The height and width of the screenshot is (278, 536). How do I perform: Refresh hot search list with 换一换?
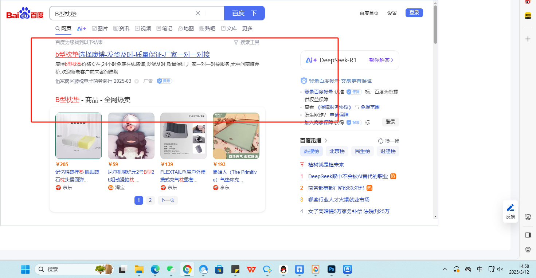389,141
